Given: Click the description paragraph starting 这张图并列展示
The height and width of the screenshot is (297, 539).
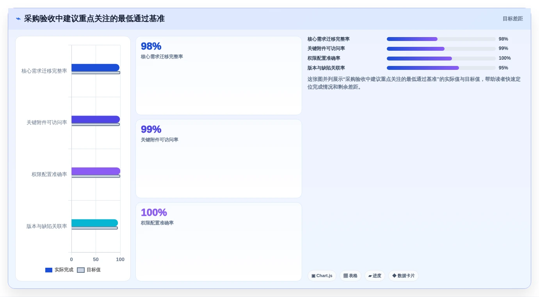Looking at the screenshot, I should click(414, 83).
